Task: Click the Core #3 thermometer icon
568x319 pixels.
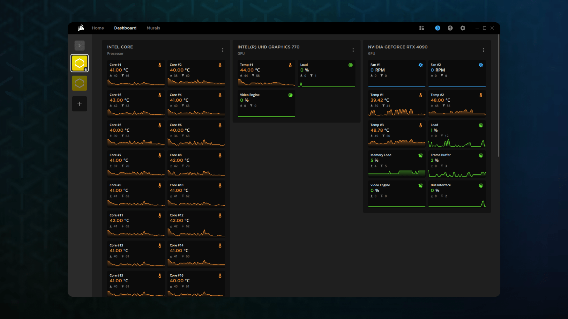Action: 160,95
